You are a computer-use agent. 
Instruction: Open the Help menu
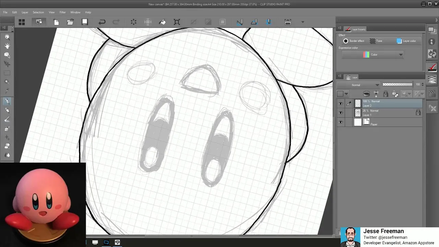click(88, 12)
